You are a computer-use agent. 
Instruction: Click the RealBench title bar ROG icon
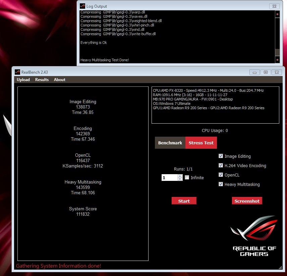coord(17,72)
